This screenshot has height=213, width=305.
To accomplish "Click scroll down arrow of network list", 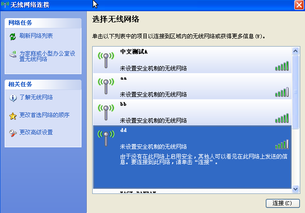I will (296, 189).
